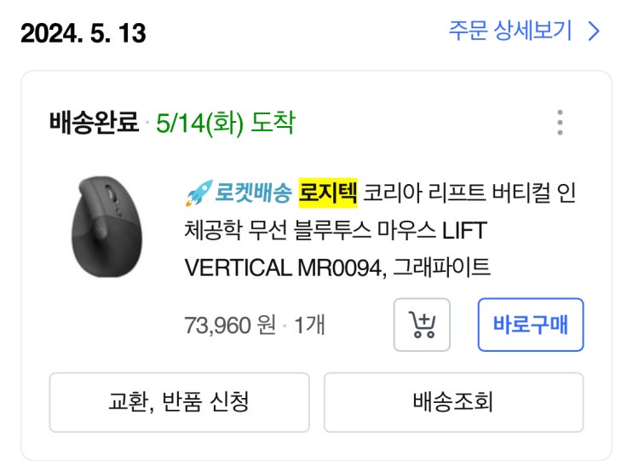Open the product title starting with 코리아 리프트
Screen dimensions: 633x461
(x=469, y=193)
